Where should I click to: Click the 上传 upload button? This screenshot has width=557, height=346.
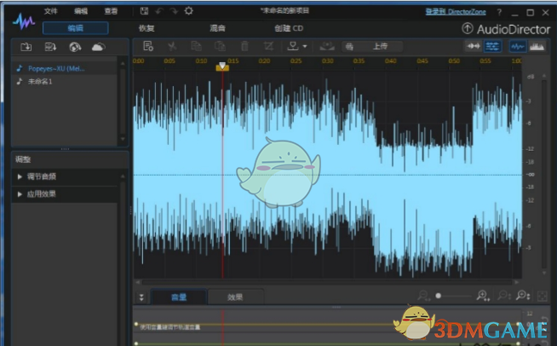click(x=372, y=46)
